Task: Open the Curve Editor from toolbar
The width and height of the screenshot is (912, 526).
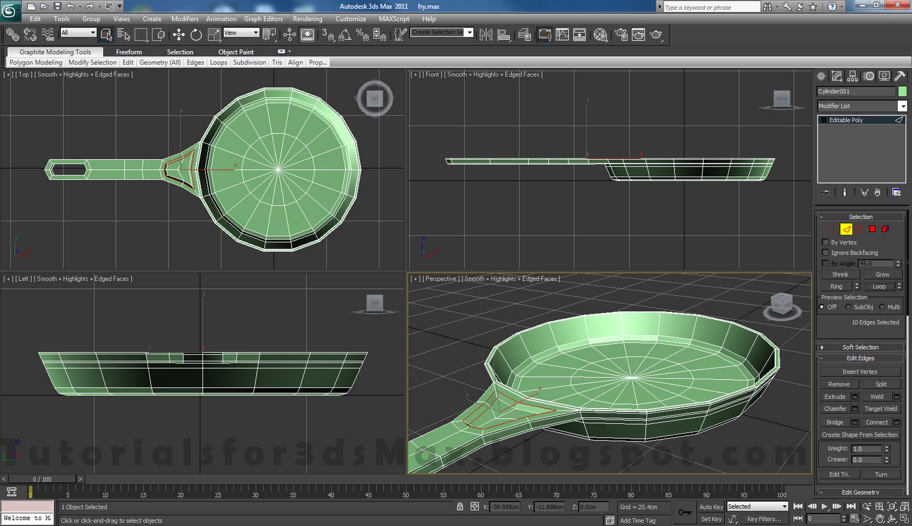Action: click(x=562, y=35)
